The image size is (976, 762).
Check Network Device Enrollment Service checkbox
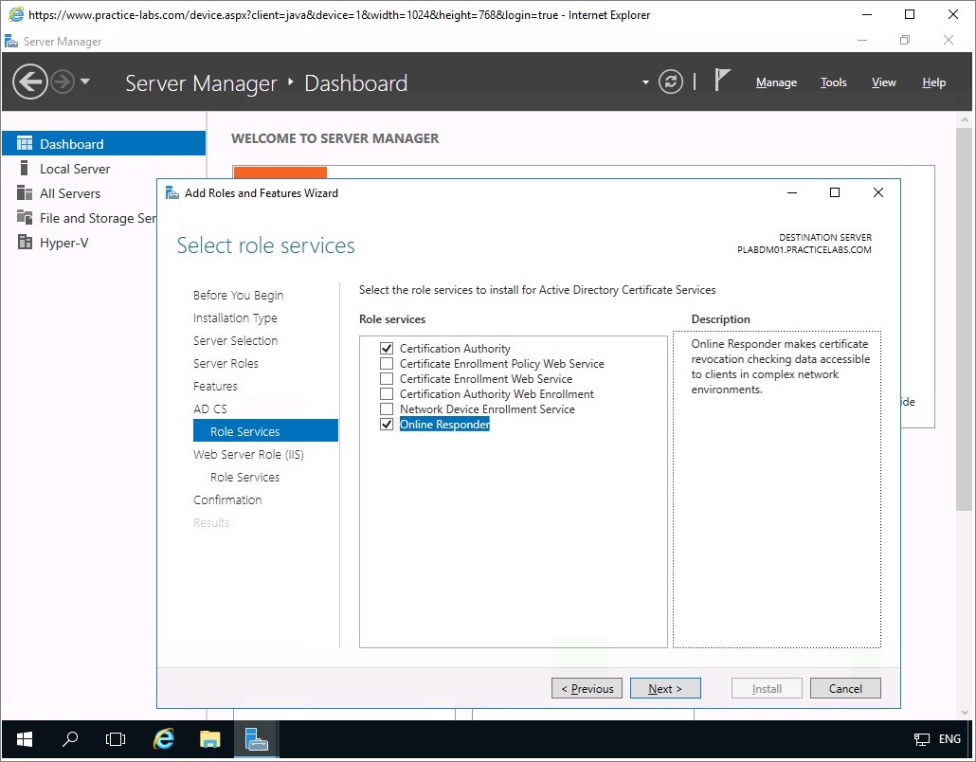(387, 409)
